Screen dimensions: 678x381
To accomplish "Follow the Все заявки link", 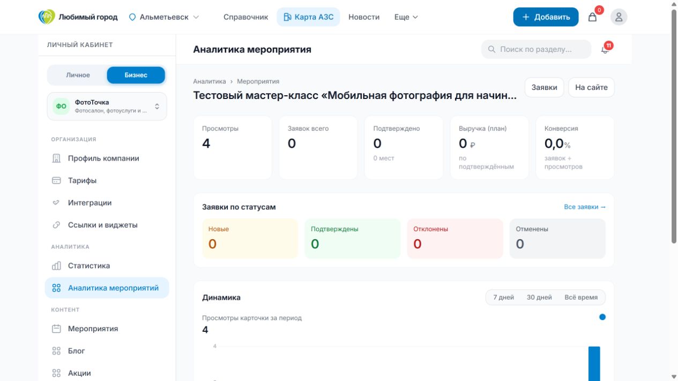I will [585, 207].
